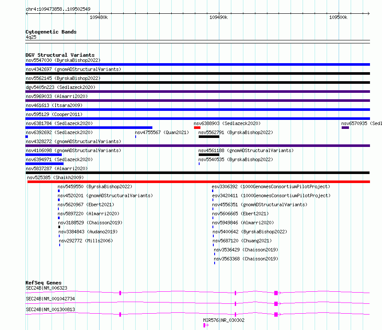Image resolution: width=382 pixels, height=330 pixels.
Task: Open nsv5400642 (ByrskaBishop2022) label
Action: point(250,232)
